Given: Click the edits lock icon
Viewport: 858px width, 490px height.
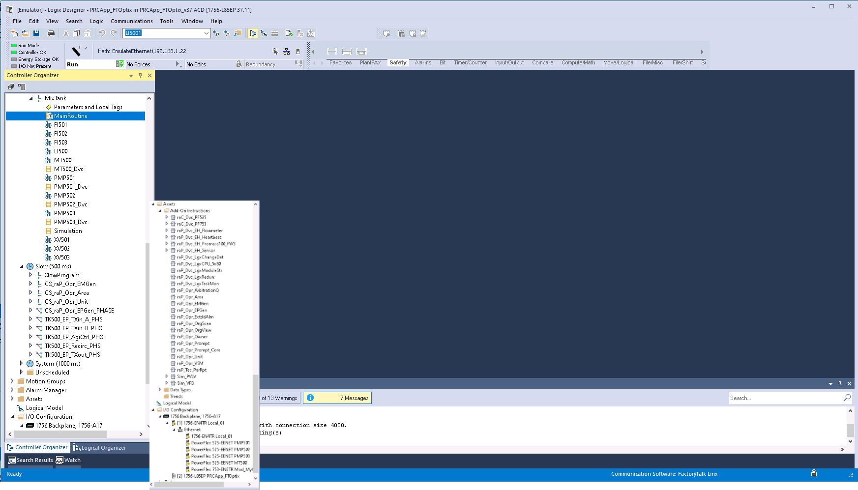Looking at the screenshot, I should coord(239,64).
